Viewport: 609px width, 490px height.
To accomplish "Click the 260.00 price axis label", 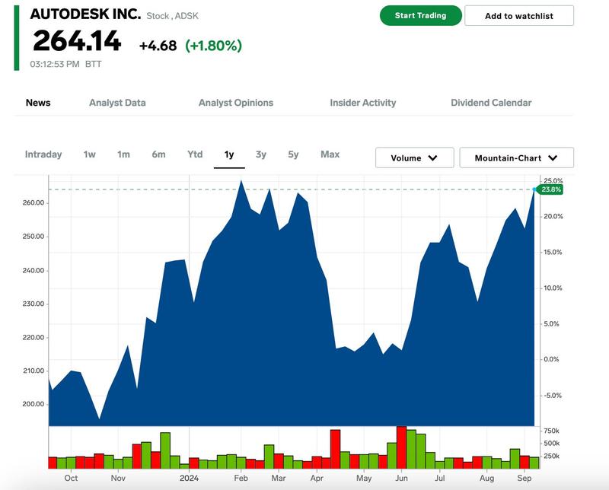I will (33, 202).
